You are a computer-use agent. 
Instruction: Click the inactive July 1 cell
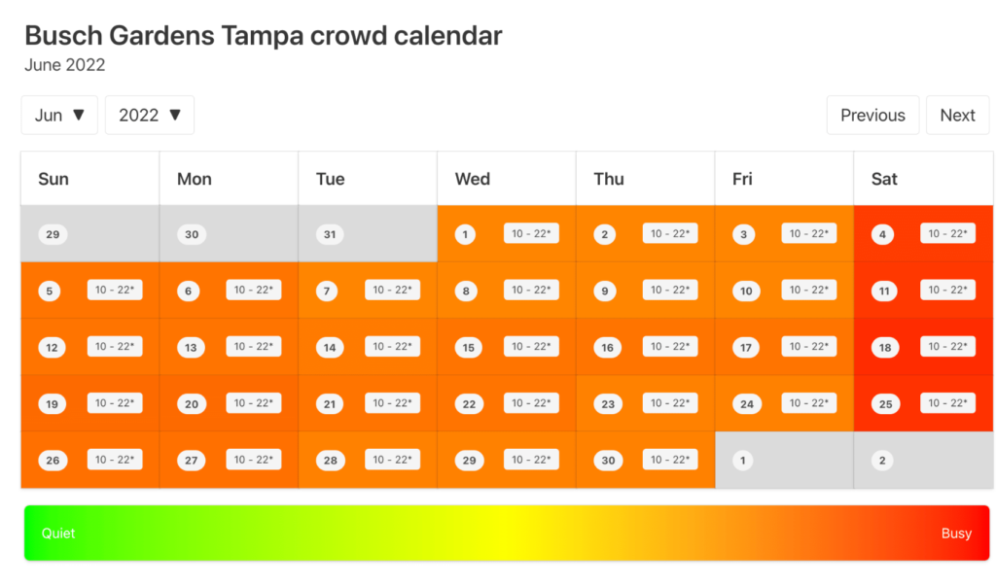(x=784, y=459)
